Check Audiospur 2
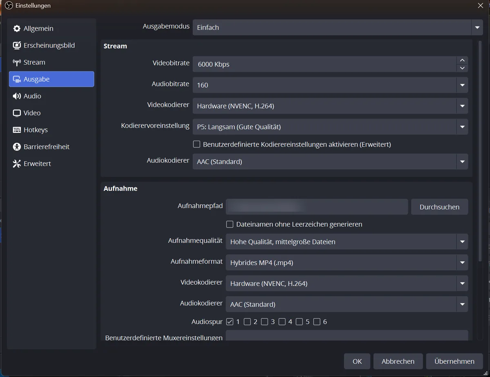 pyautogui.click(x=247, y=322)
